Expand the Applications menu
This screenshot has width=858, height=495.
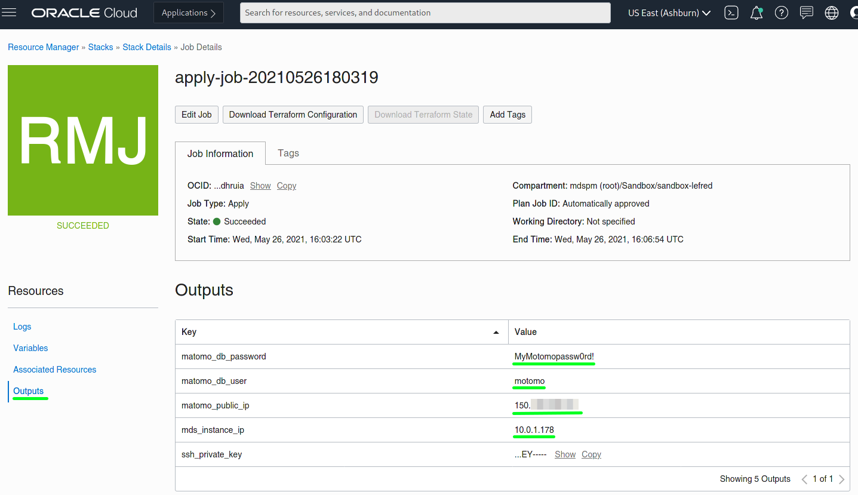(x=189, y=13)
